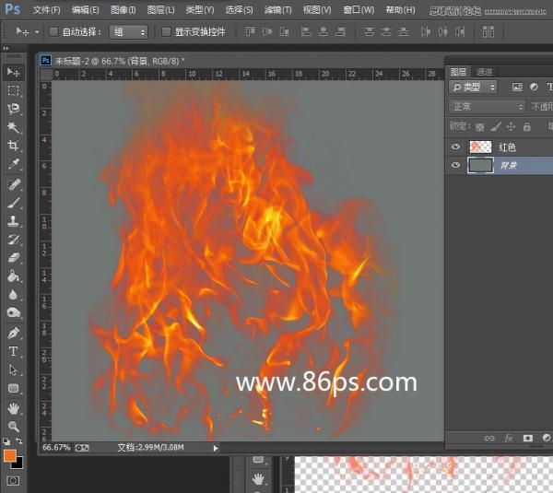This screenshot has width=553, height=493.
Task: Enable the 显示变换控件 checkbox
Action: tap(166, 31)
